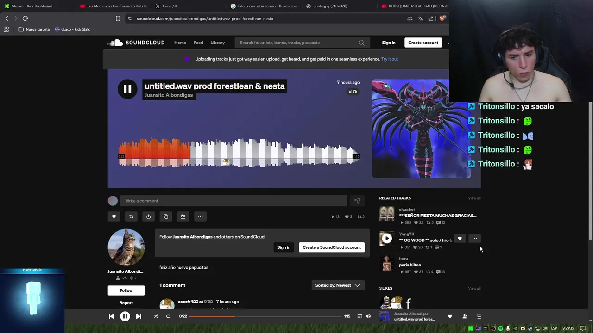Add the track to Next up queue icon
This screenshot has height=333, width=593.
coord(183,216)
